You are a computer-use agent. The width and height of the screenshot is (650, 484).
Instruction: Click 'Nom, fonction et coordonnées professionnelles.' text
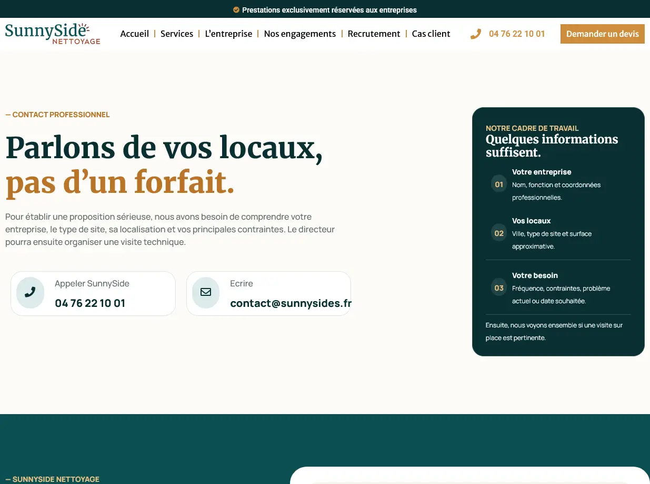pos(556,191)
